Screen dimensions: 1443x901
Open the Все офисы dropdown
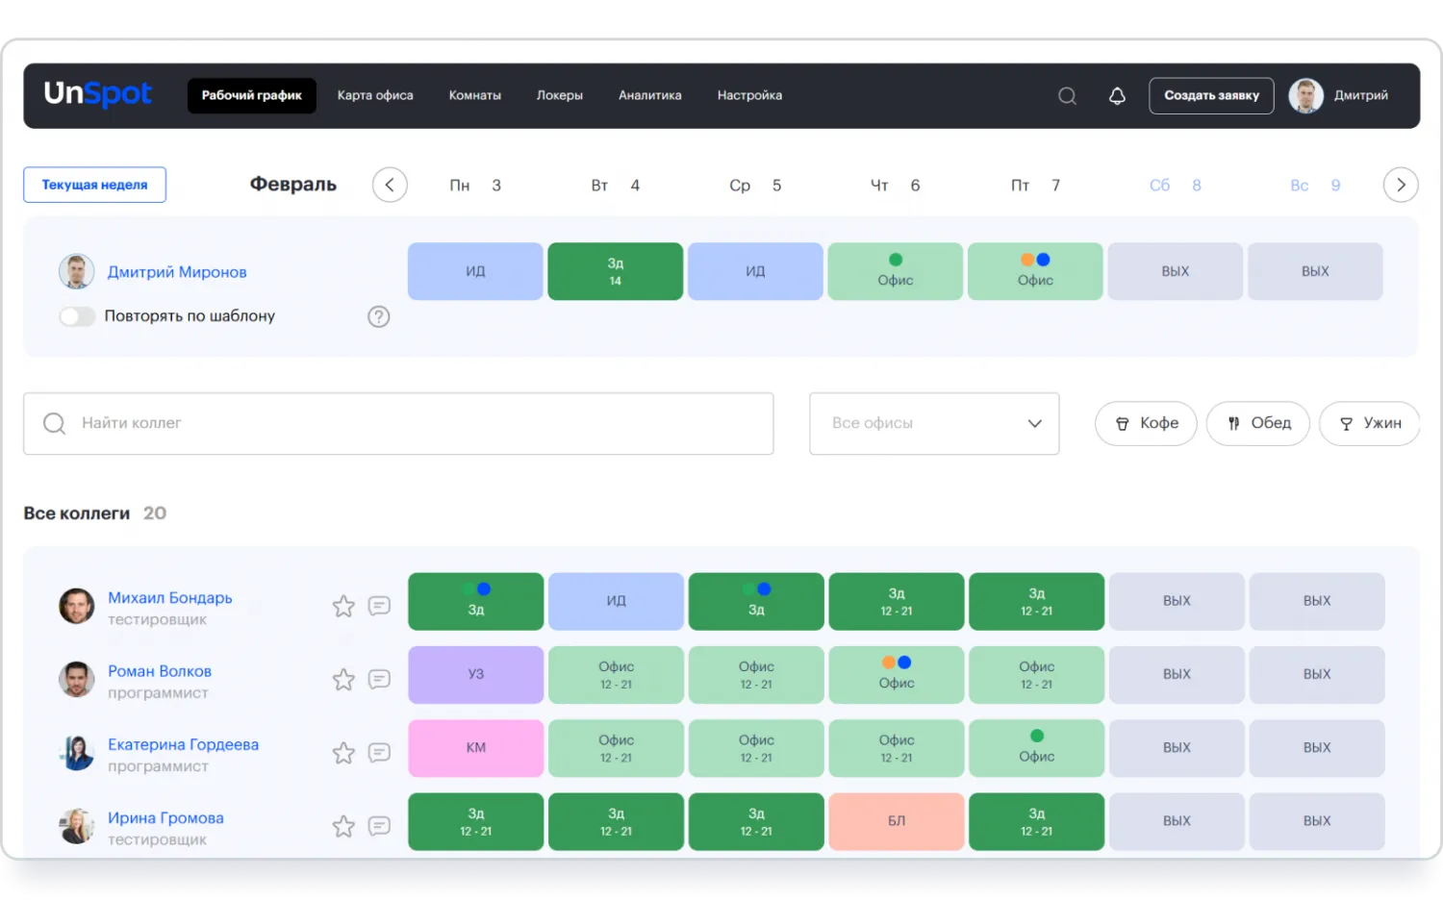(x=934, y=423)
